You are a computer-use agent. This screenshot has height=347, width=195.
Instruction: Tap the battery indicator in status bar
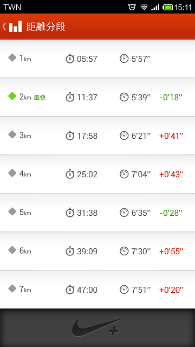pyautogui.click(x=168, y=8)
